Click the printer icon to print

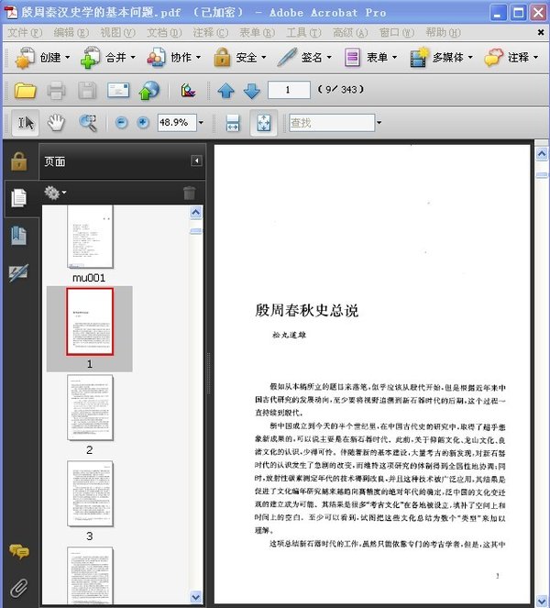(56, 91)
